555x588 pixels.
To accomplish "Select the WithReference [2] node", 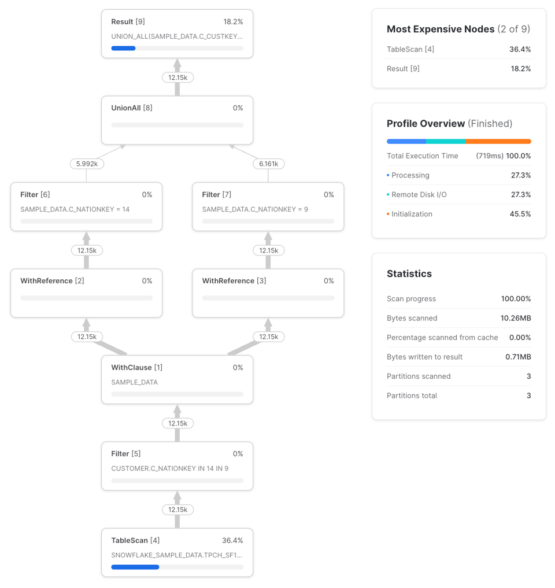I will (x=86, y=293).
